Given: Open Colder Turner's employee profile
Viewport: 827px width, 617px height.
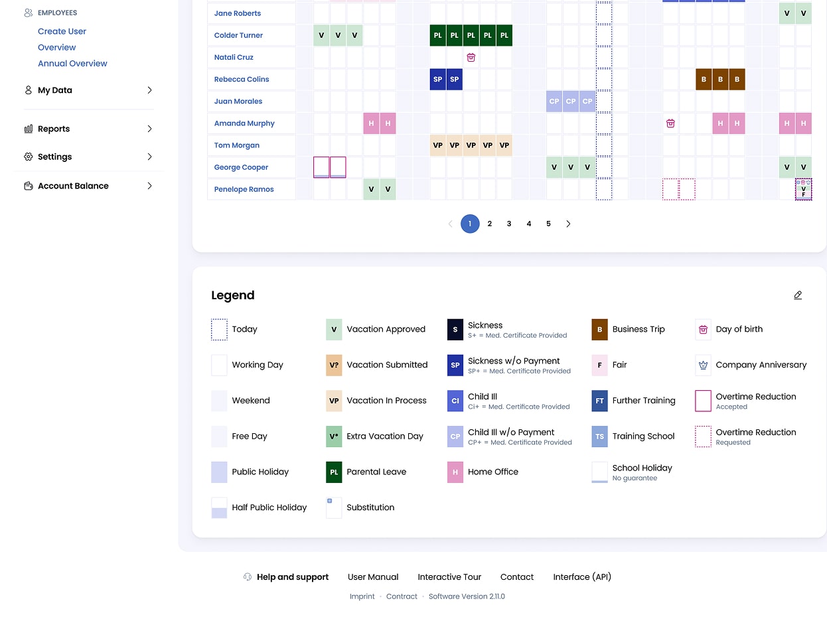Looking at the screenshot, I should [238, 35].
